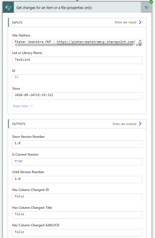The width and height of the screenshot is (155, 238).
Task: Click the 'TestList' library name field
Action: pos(77,60)
